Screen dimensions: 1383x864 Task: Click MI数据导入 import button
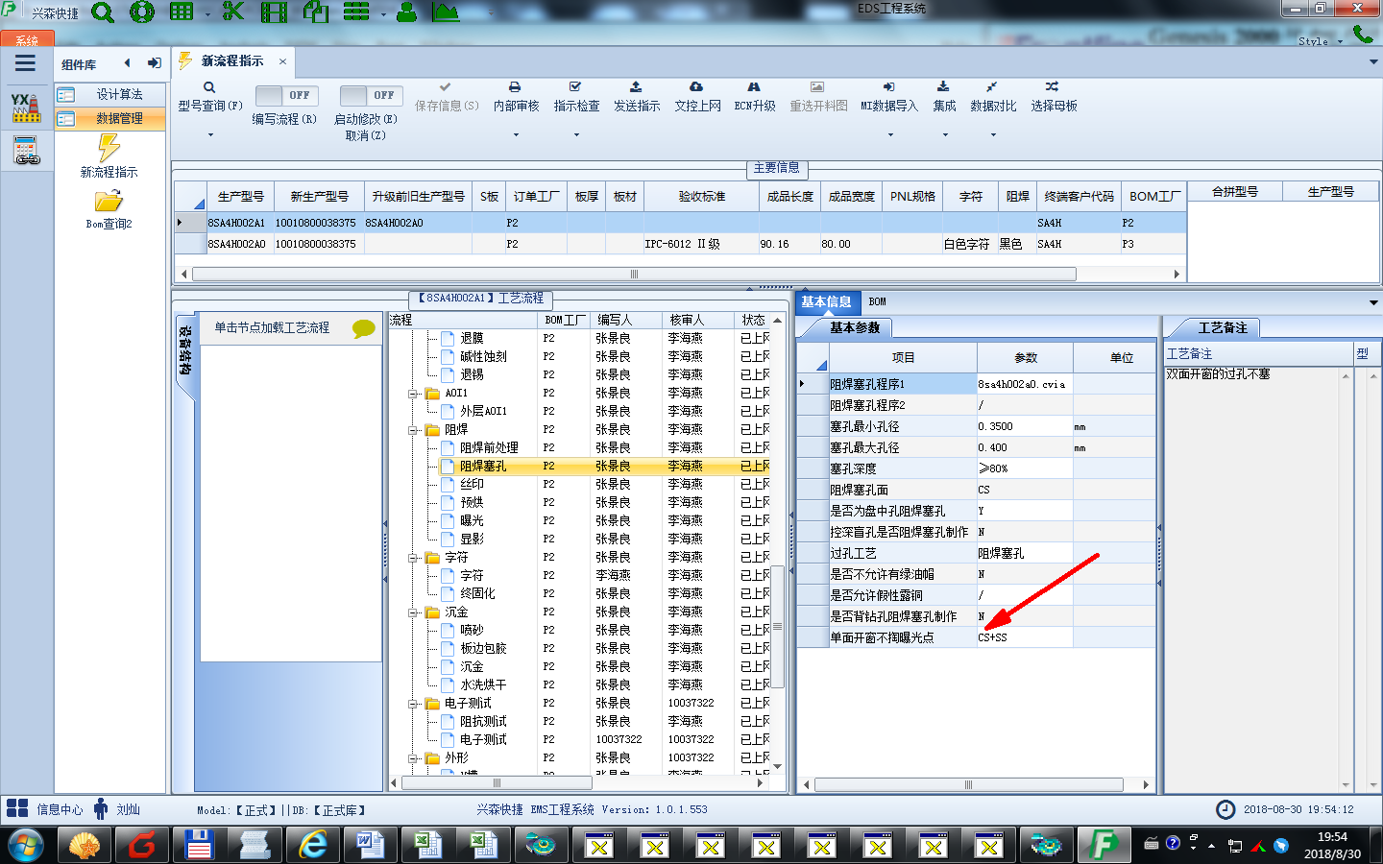point(889,98)
